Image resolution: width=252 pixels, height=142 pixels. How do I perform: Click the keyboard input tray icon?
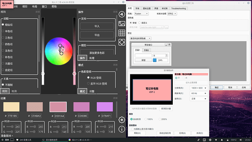204,140
